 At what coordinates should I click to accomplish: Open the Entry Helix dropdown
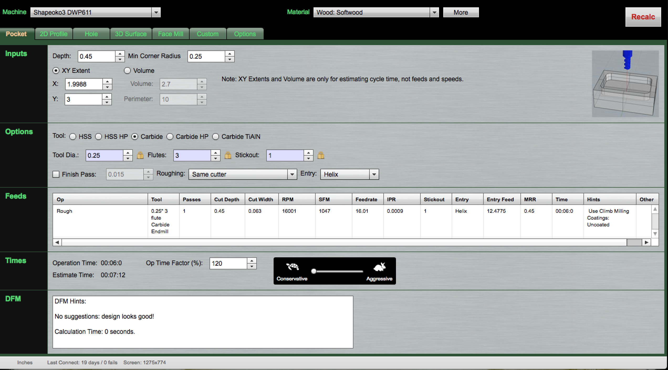click(374, 174)
